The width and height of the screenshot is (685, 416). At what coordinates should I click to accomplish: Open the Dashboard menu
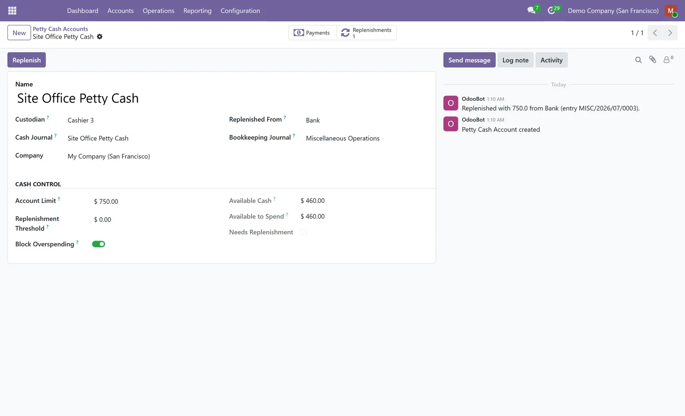click(x=83, y=10)
